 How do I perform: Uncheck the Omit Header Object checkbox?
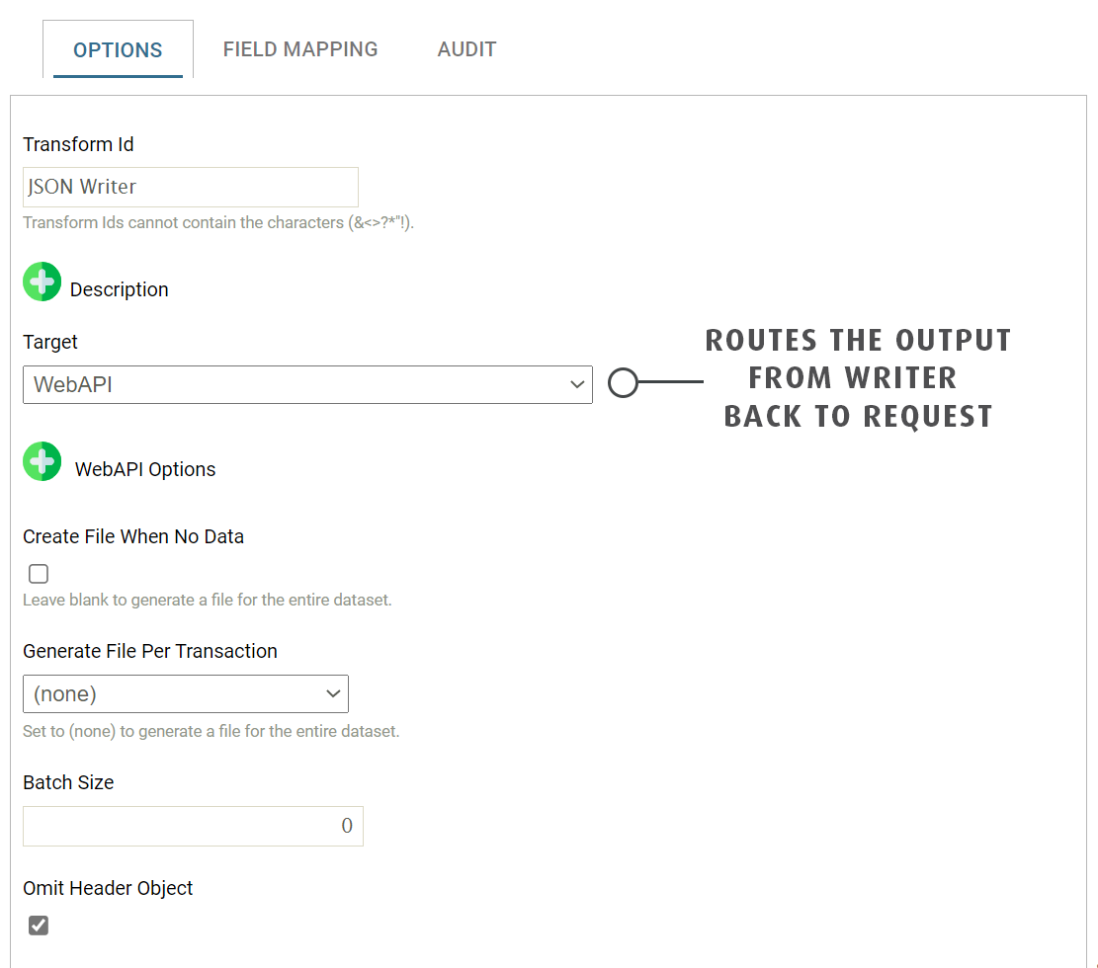pyautogui.click(x=39, y=926)
